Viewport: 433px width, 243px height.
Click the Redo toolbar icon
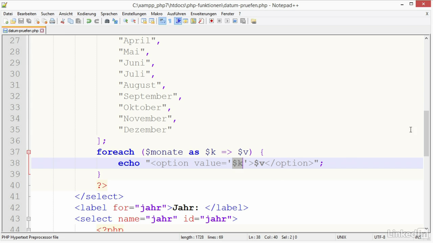click(96, 21)
